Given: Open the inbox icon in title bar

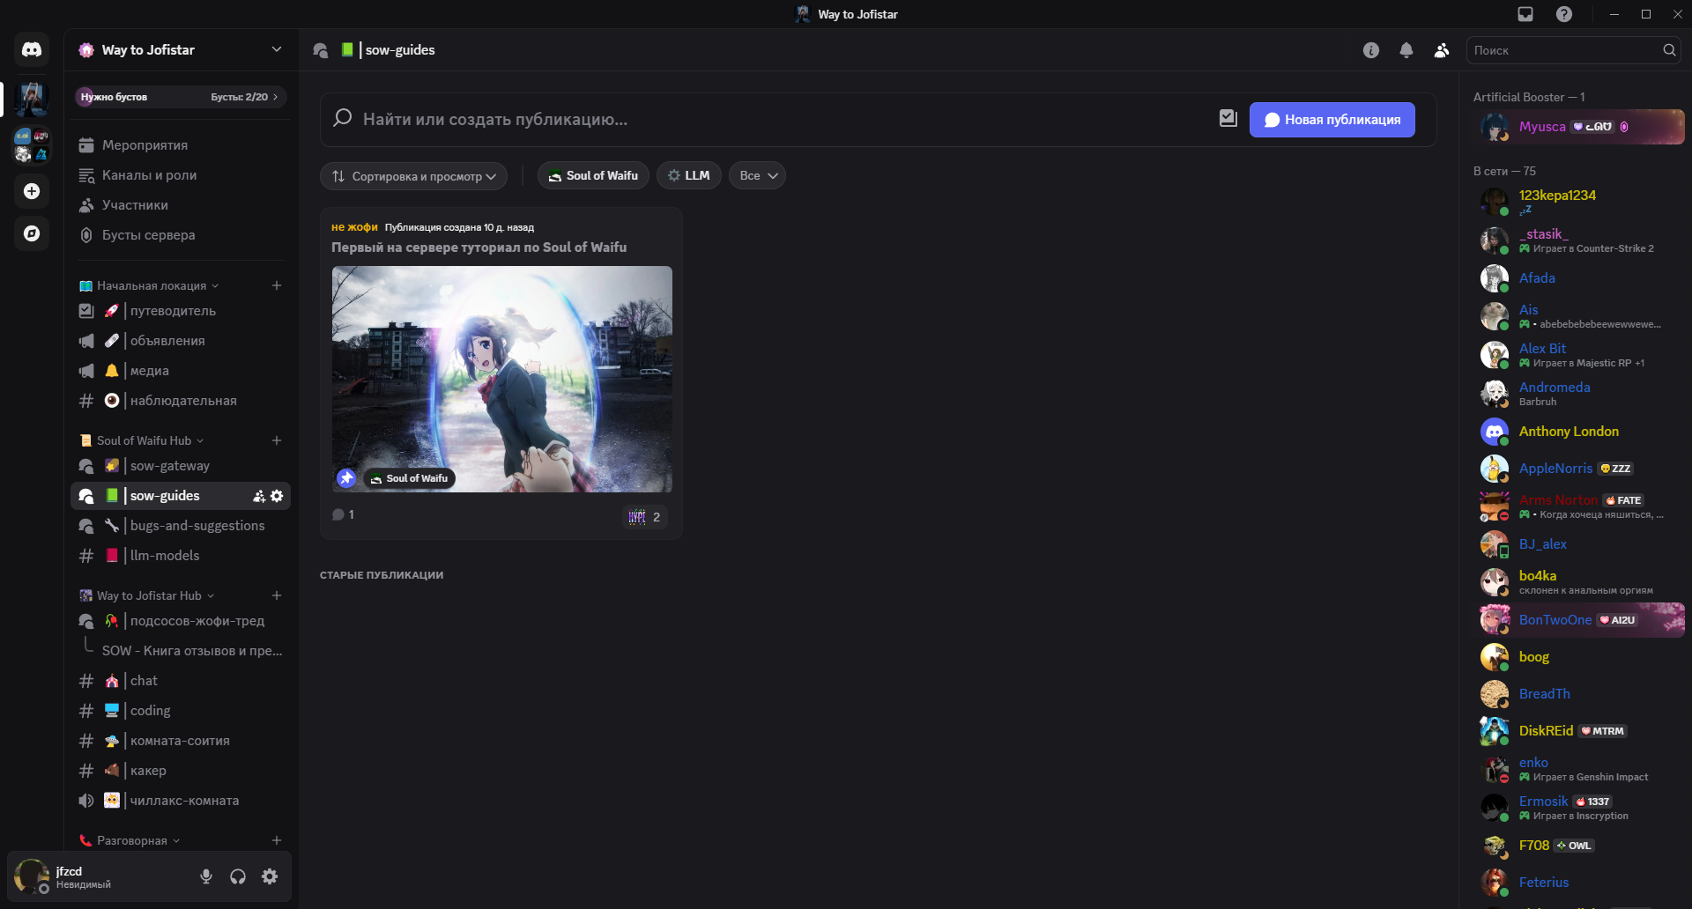Looking at the screenshot, I should point(1525,14).
